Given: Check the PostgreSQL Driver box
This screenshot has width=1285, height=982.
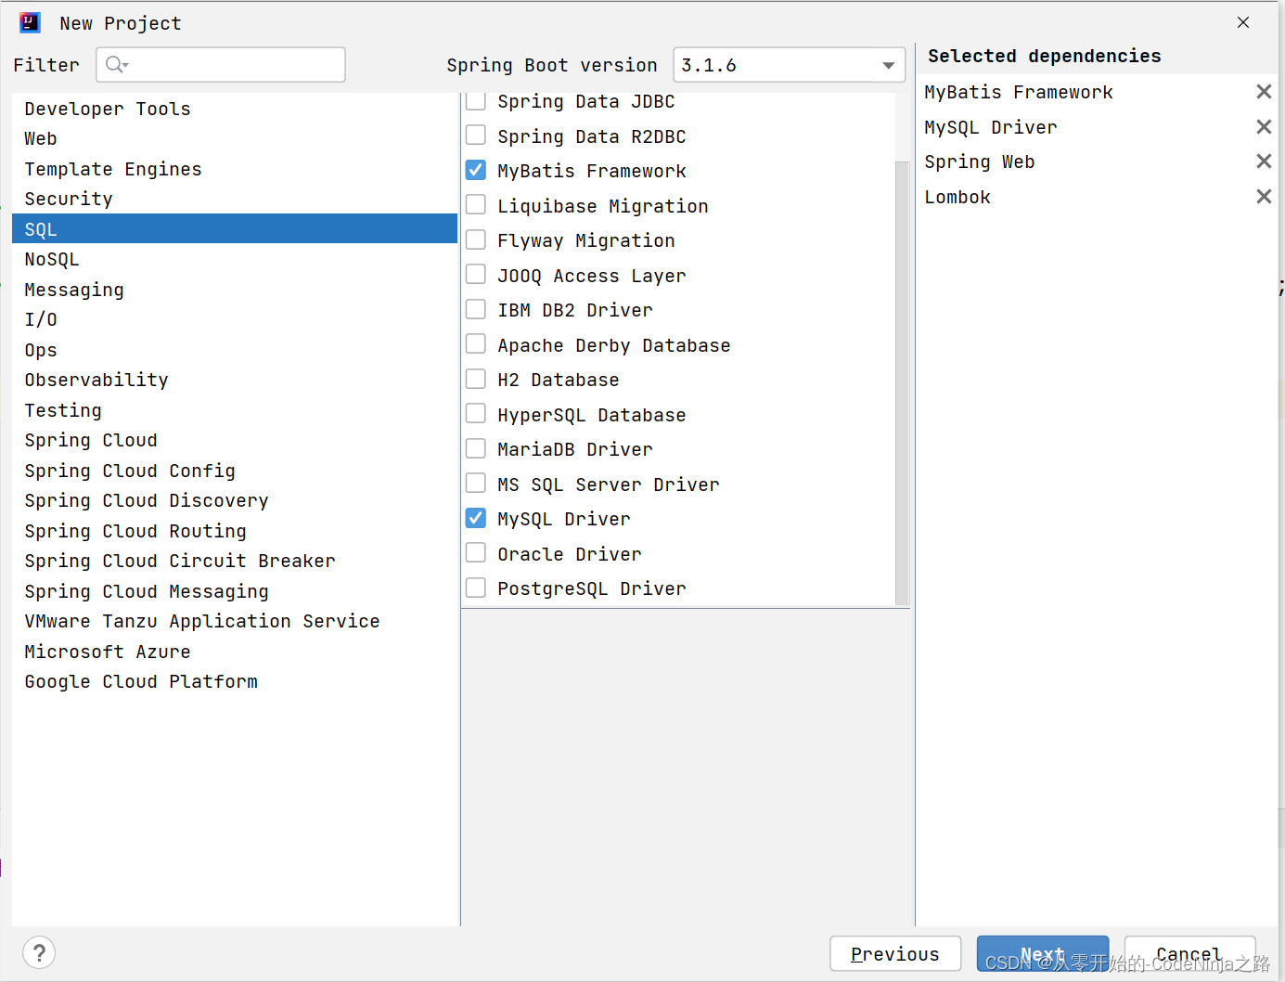Looking at the screenshot, I should pyautogui.click(x=476, y=587).
